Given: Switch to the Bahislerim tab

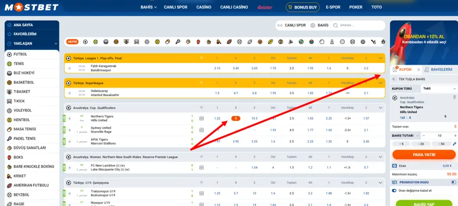Looking at the screenshot, I should [439, 69].
